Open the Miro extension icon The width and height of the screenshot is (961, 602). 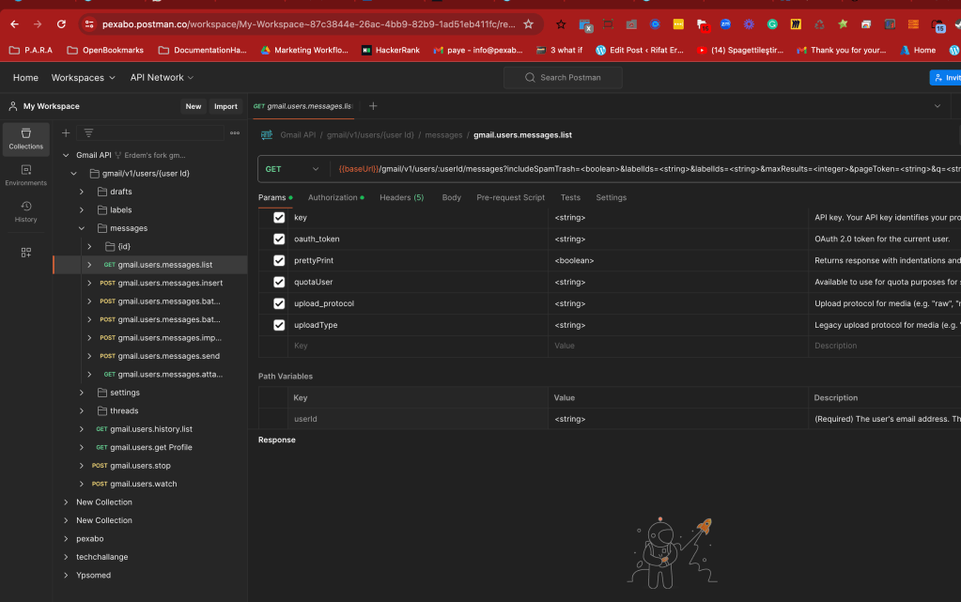pyautogui.click(x=796, y=24)
